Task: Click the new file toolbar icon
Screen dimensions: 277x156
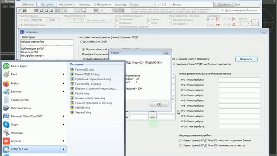Action: click(19, 10)
